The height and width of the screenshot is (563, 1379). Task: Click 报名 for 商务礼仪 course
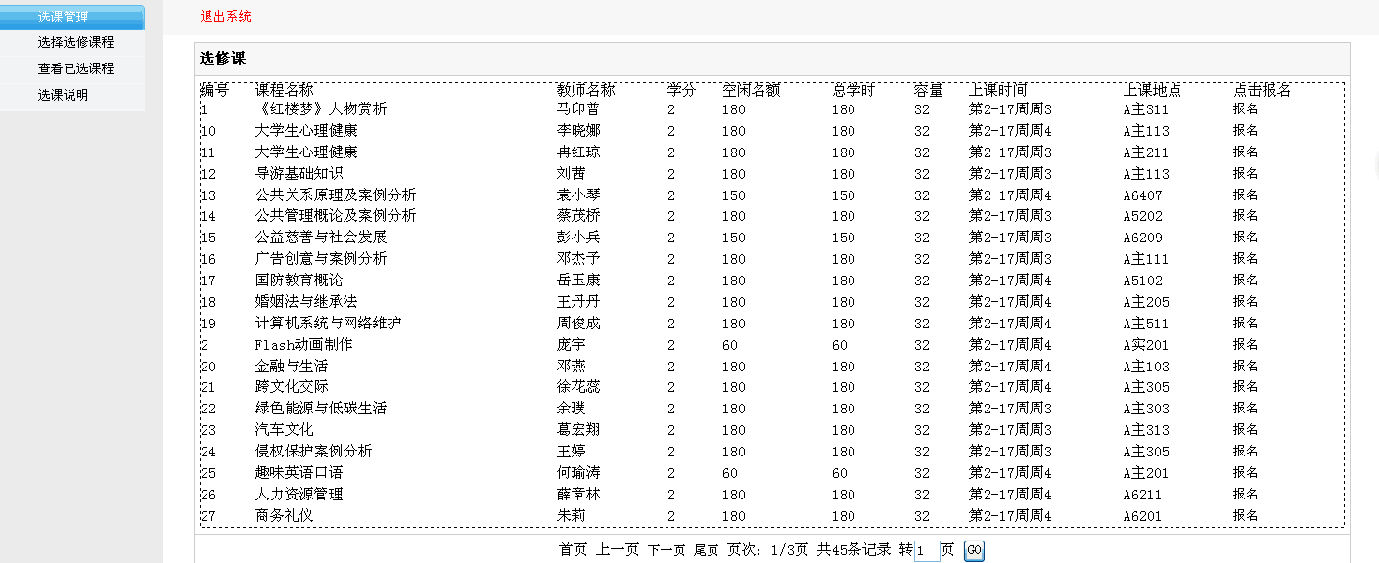[1245, 515]
